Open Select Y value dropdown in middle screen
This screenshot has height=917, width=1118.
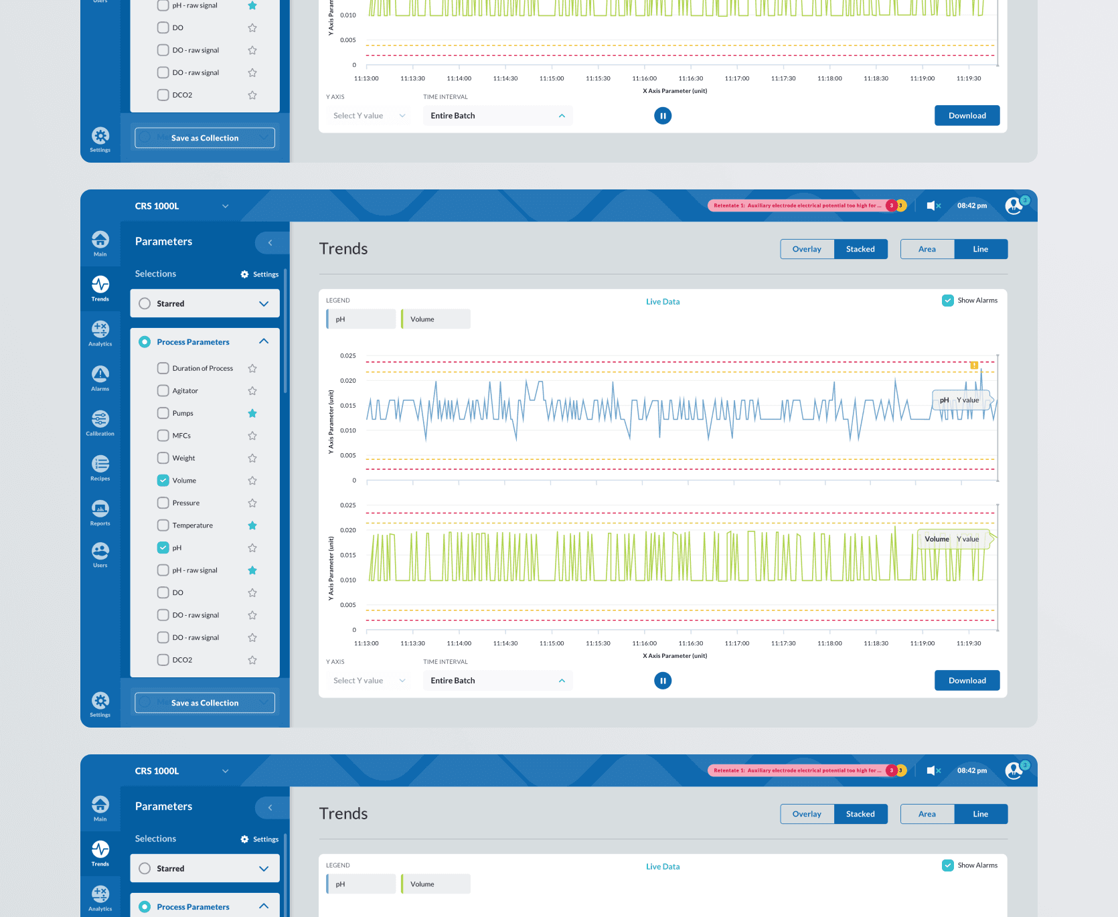click(369, 681)
